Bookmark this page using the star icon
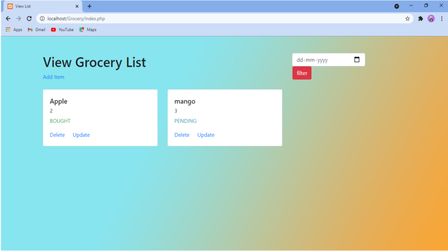448x251 pixels. click(x=407, y=19)
